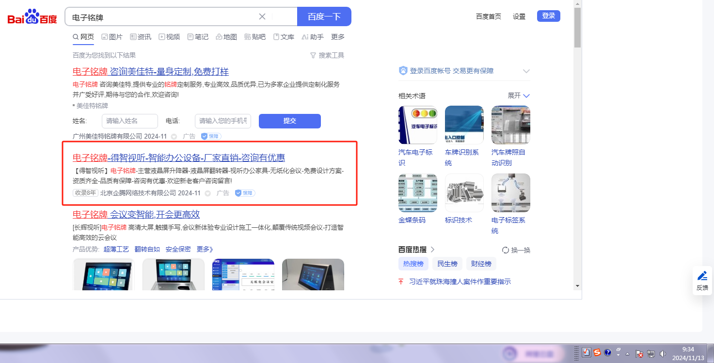This screenshot has width=714, height=363.
Task: Click the restore-window icon in the language bar
Action: click(x=619, y=349)
